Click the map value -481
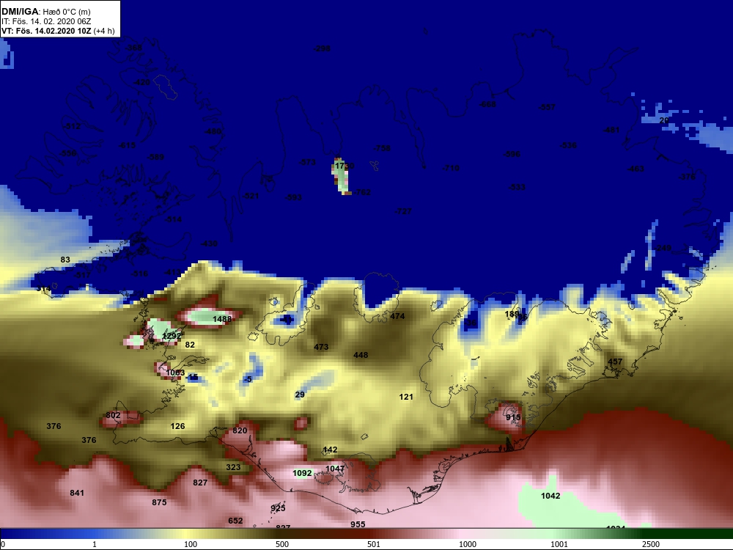The width and height of the screenshot is (733, 550). [x=611, y=130]
